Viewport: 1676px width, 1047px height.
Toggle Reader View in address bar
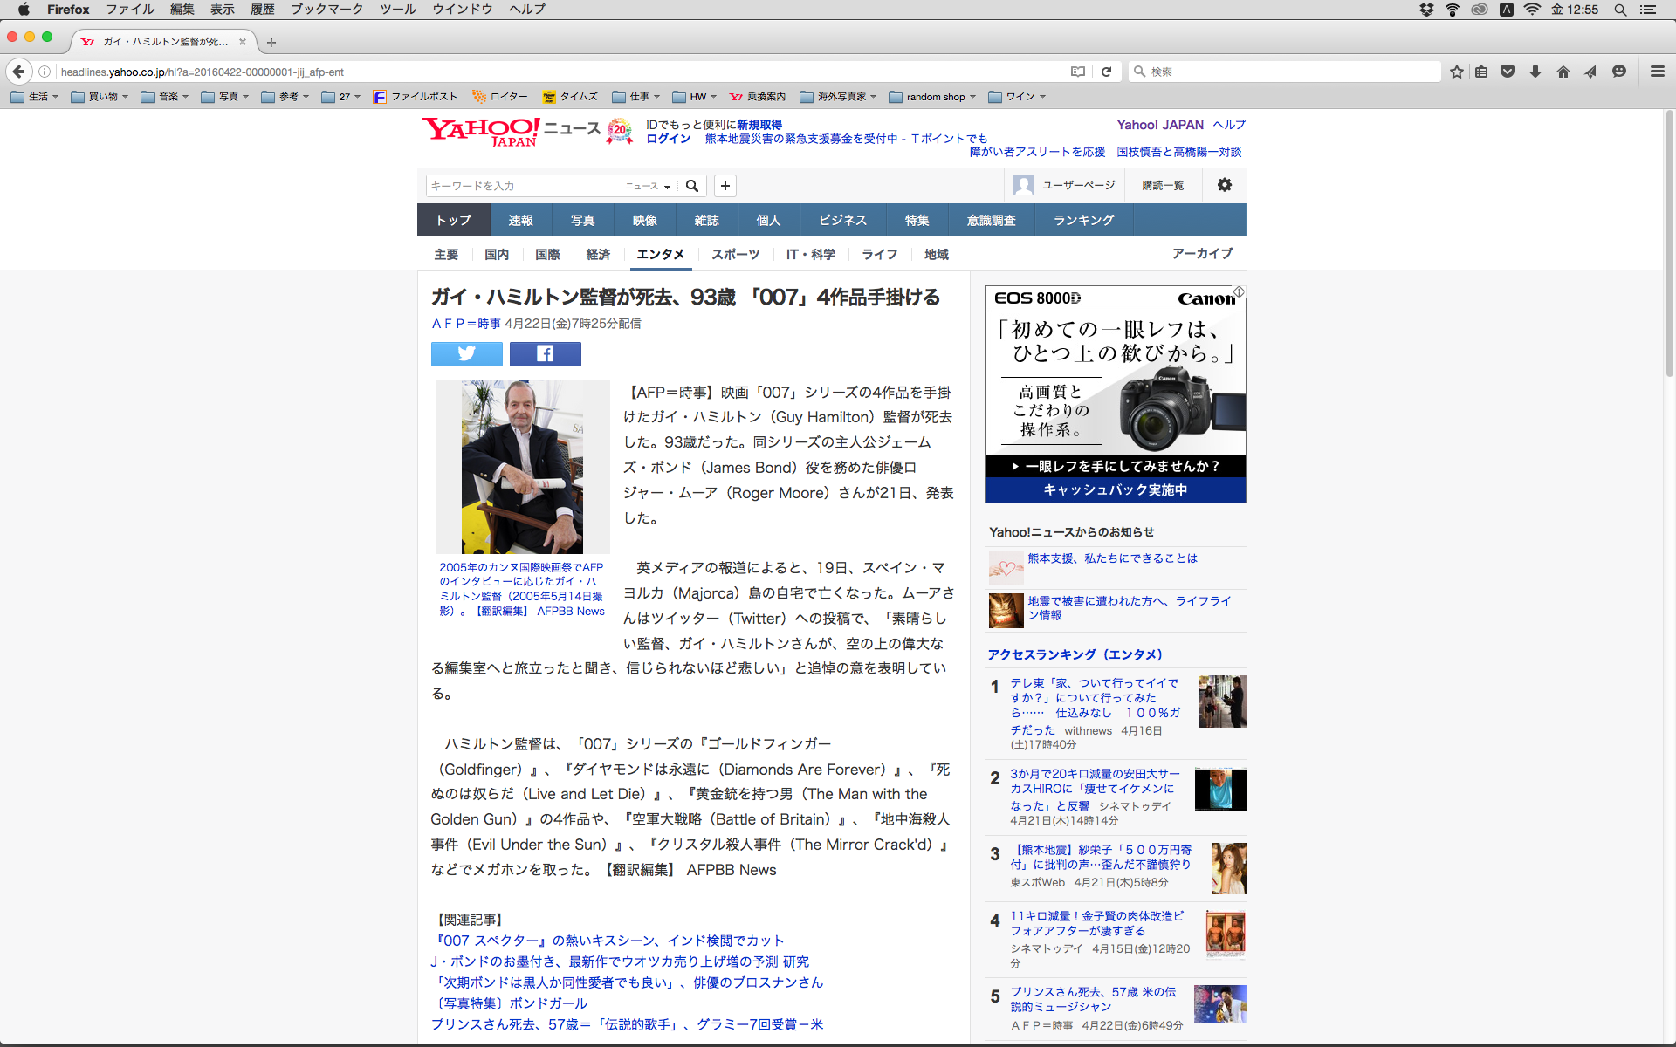pos(1078,72)
